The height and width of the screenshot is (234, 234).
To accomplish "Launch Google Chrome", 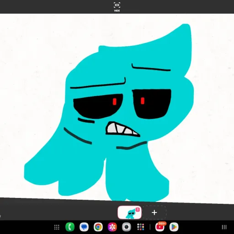I will click(98, 227).
